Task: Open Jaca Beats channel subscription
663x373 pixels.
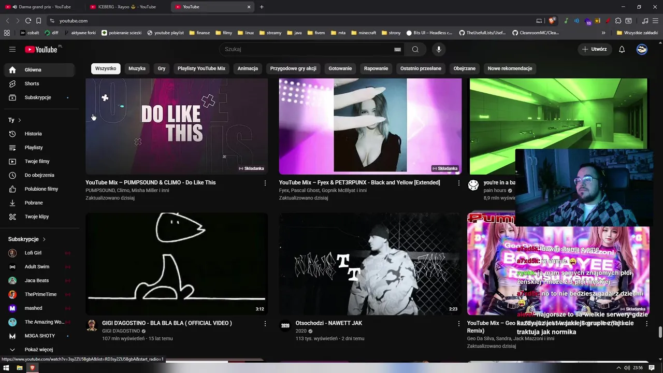Action: [x=39, y=280]
